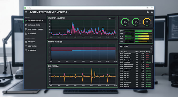
Task: Click the signal bars icon under 33% gauge
Action: [x=125, y=25]
